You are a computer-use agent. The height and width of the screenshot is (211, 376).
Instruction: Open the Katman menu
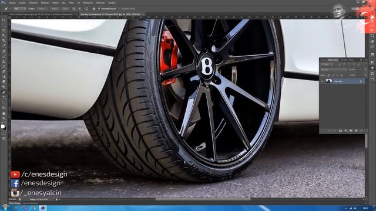coord(45,2)
